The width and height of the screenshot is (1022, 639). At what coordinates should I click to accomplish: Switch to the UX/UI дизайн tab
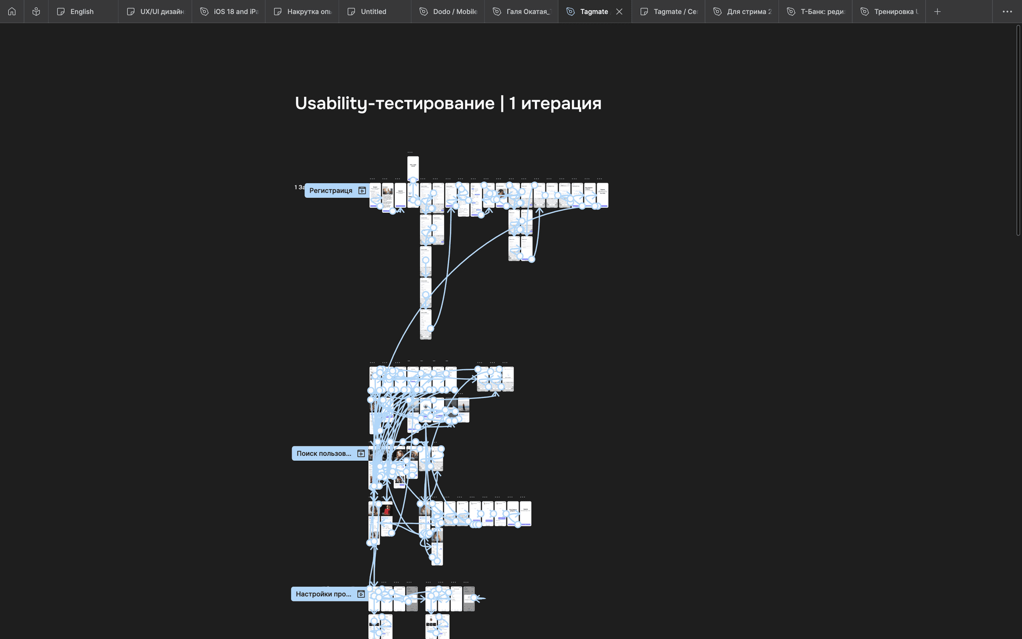click(162, 11)
